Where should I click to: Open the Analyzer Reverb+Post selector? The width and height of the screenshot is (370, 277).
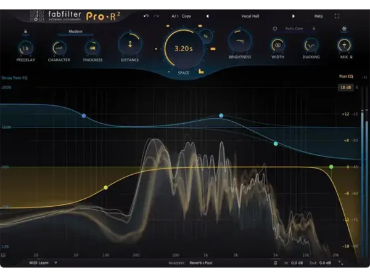pyautogui.click(x=201, y=263)
